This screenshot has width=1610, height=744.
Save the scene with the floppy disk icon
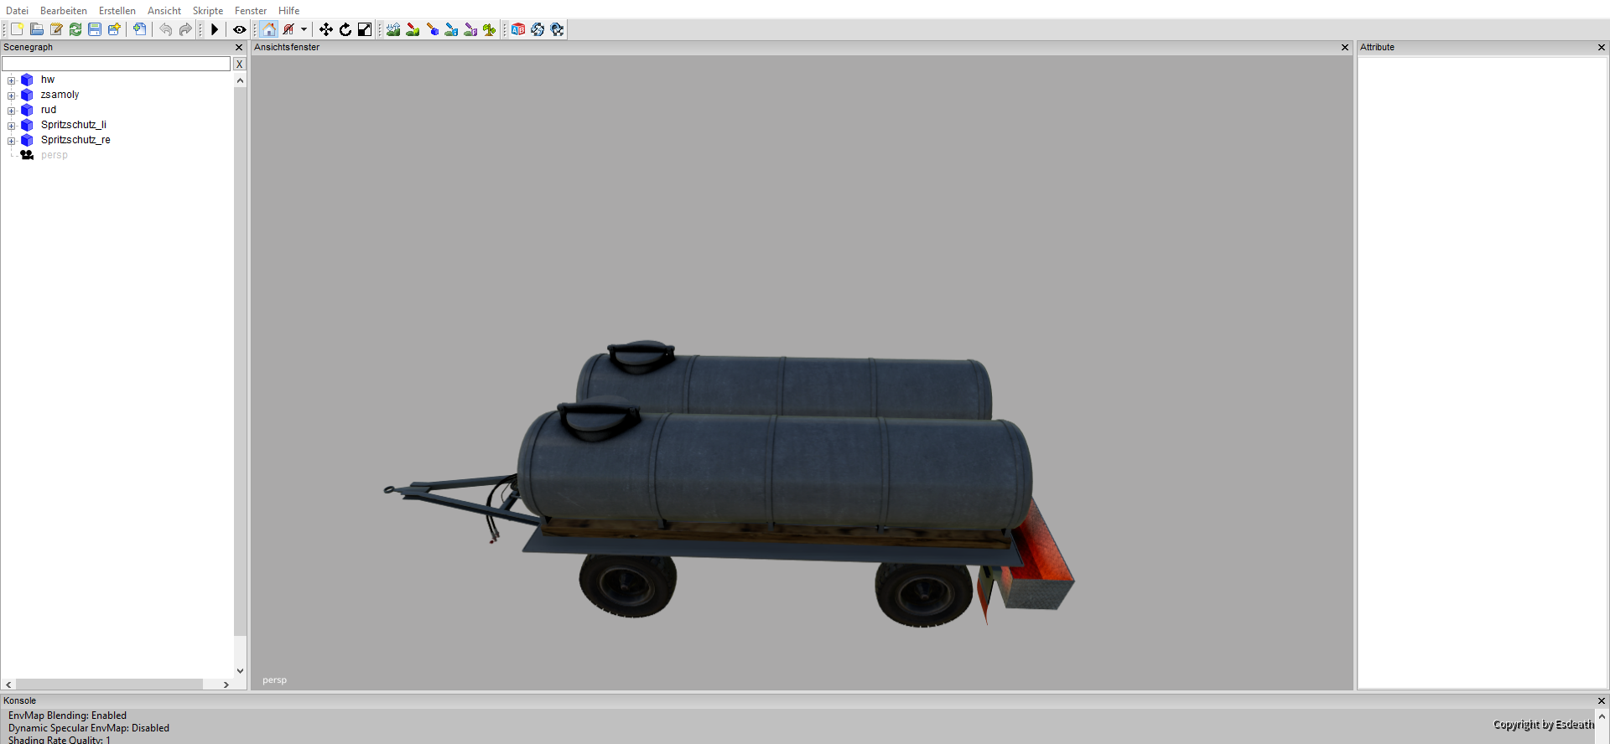[x=95, y=29]
